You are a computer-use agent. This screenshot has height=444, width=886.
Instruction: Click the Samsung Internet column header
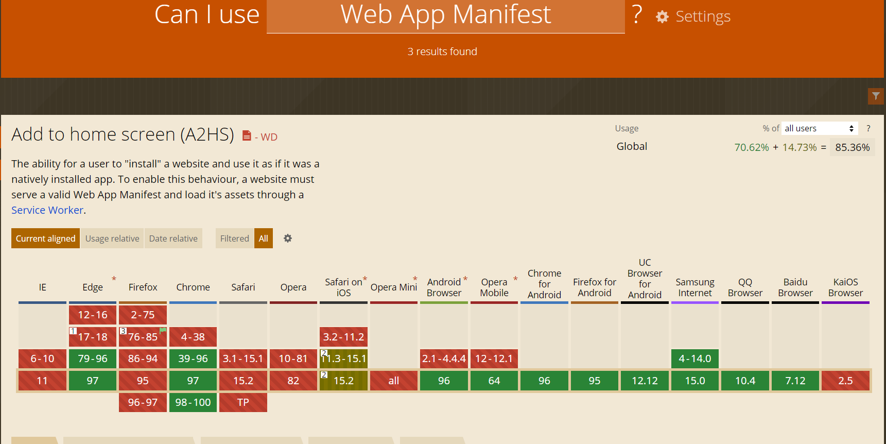click(x=695, y=287)
